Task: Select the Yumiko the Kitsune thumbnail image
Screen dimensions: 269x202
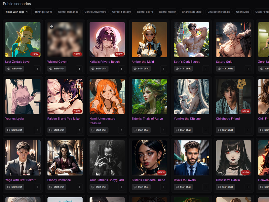Action: click(191, 97)
